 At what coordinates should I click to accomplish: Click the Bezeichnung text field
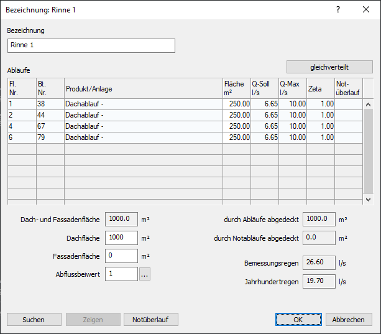tap(91, 45)
